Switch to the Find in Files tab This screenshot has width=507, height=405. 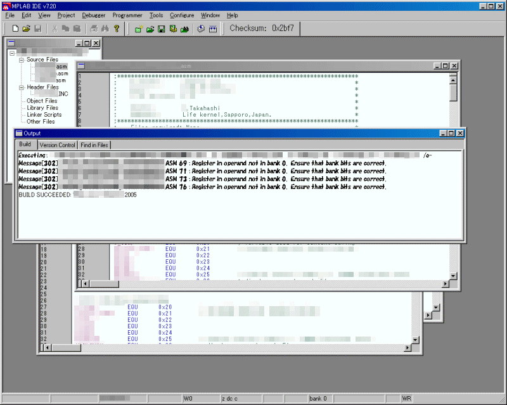pos(94,145)
